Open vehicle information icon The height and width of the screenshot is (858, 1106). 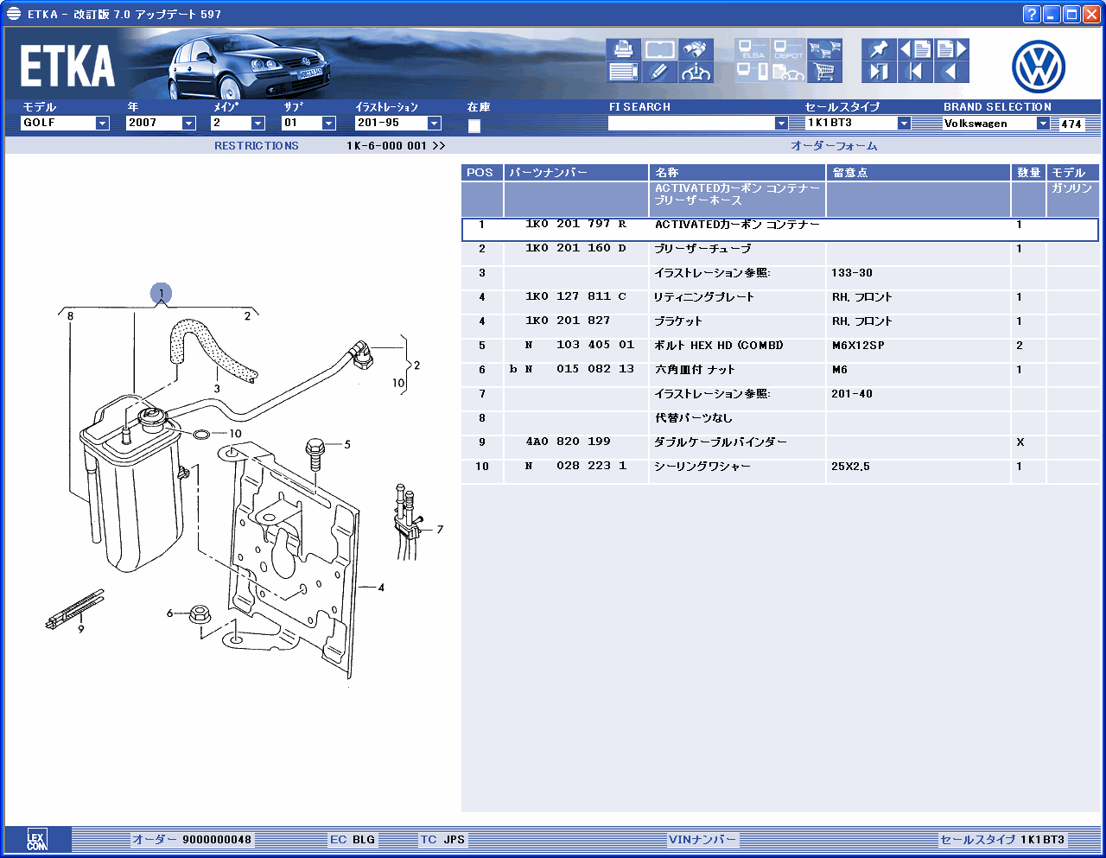coord(696,72)
